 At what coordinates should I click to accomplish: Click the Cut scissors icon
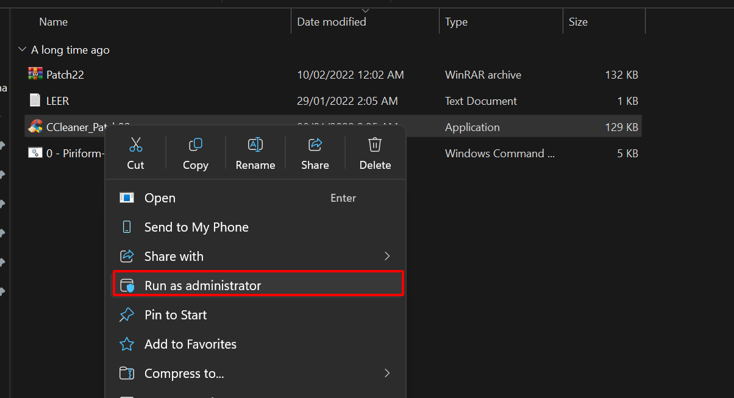coord(135,145)
